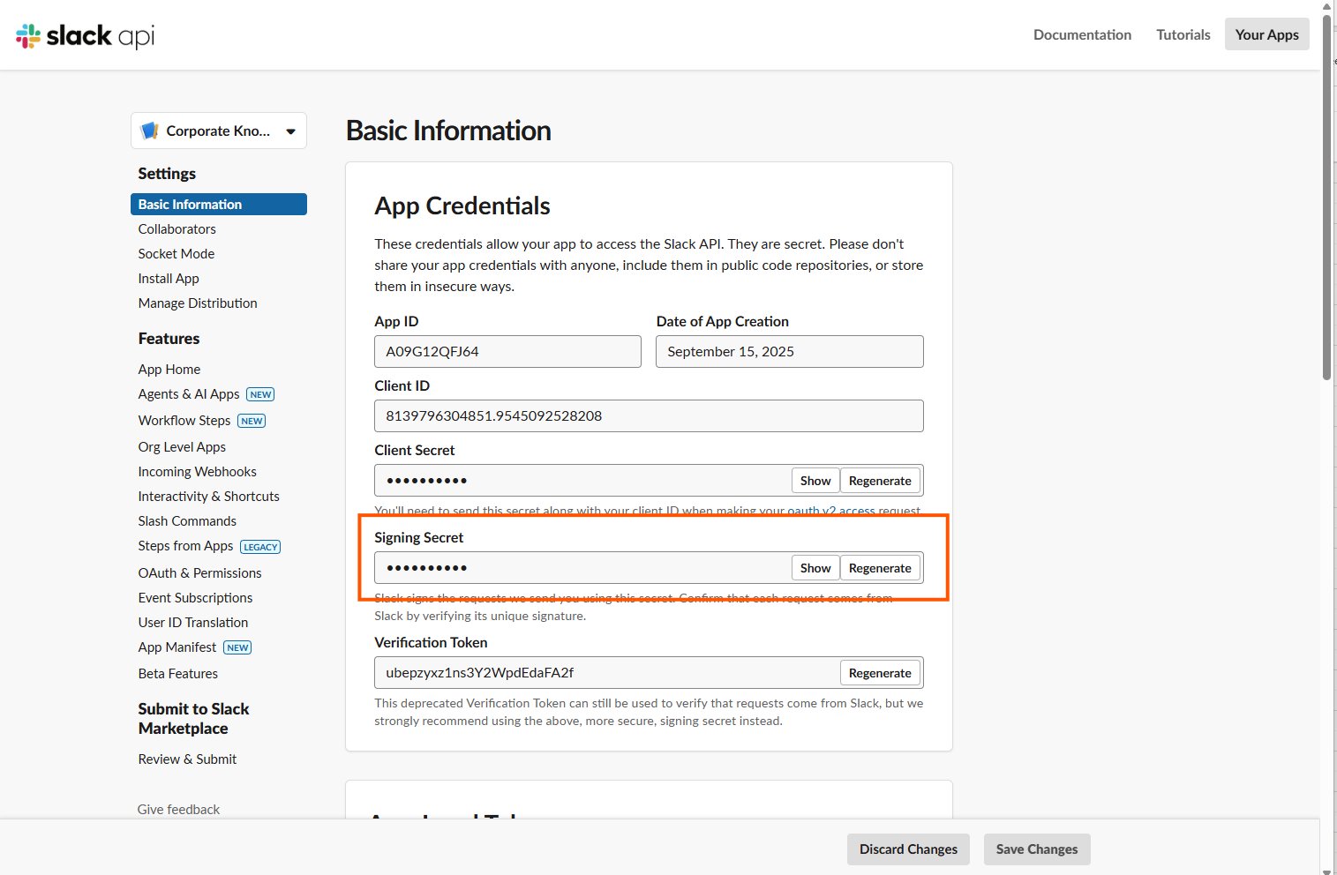Open Socket Mode settings
Viewport: 1337px width, 875px height.
[176, 254]
